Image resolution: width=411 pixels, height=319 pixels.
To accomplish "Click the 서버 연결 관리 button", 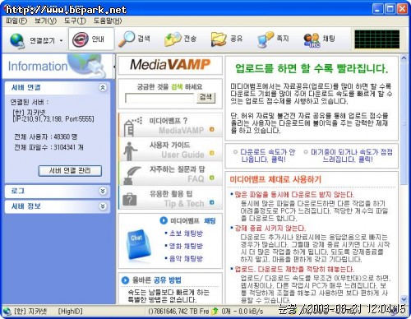I will click(x=70, y=171).
